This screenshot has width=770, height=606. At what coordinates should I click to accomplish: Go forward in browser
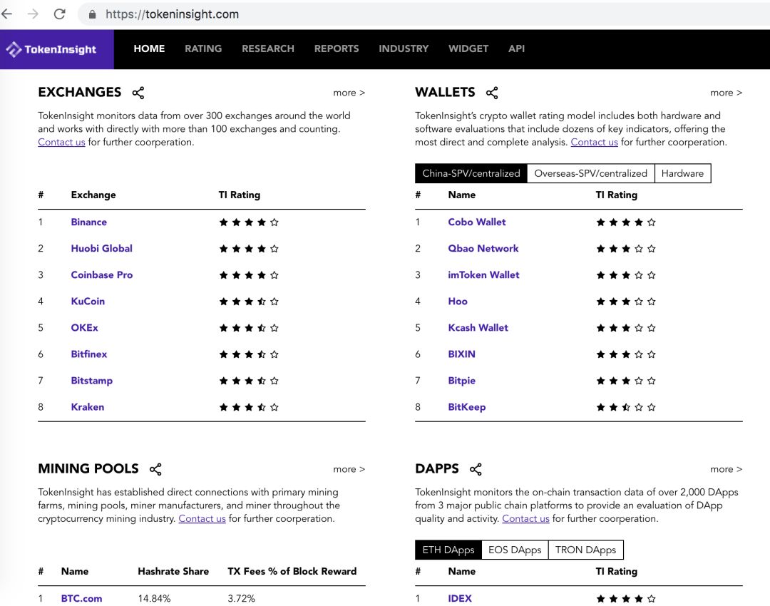[x=33, y=14]
